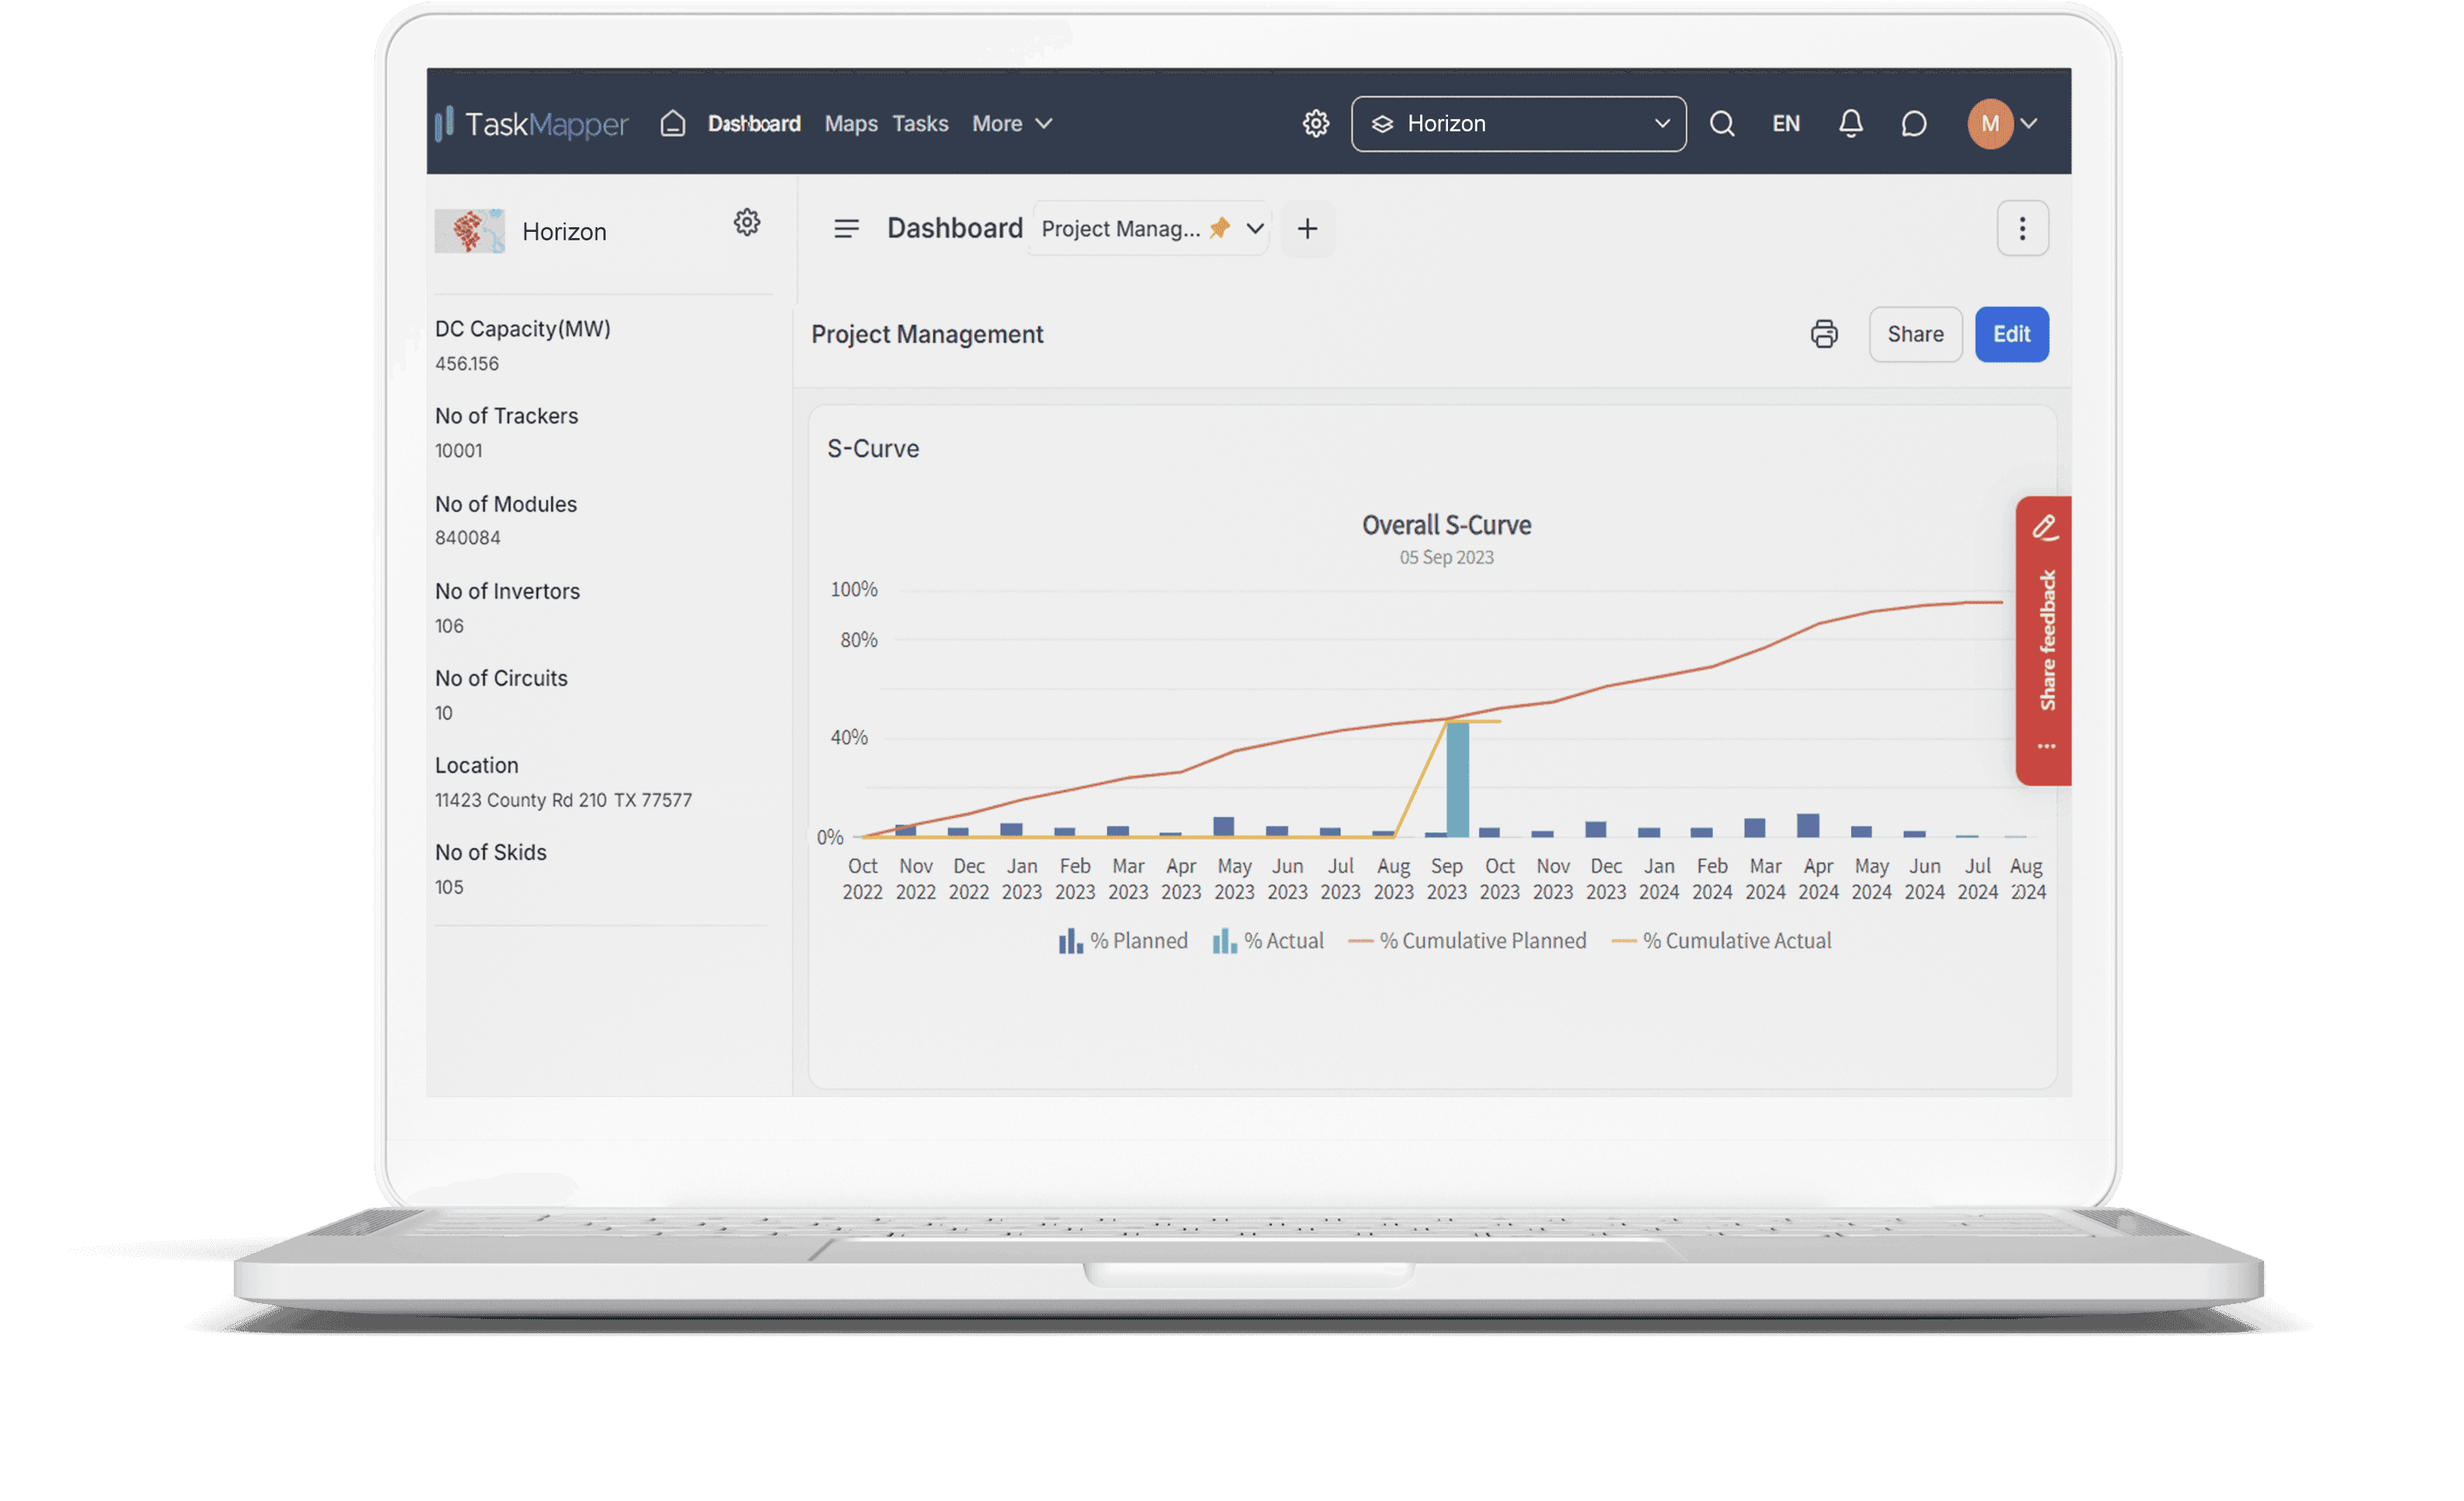This screenshot has height=1501, width=2464.
Task: Go to the home icon
Action: 673,123
